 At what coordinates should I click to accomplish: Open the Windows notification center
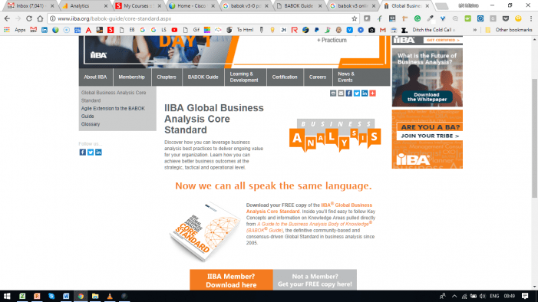click(x=525, y=296)
